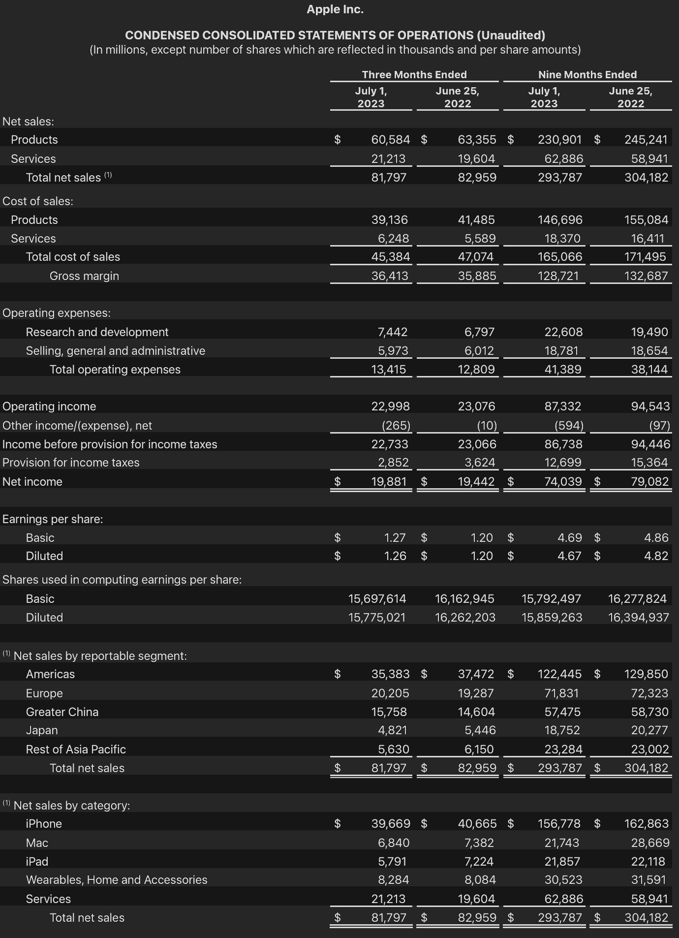The height and width of the screenshot is (938, 679).
Task: Click the 'Operating income' row label
Action: [49, 406]
